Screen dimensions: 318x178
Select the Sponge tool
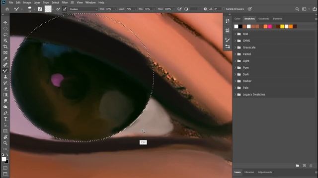[x=5, y=107]
